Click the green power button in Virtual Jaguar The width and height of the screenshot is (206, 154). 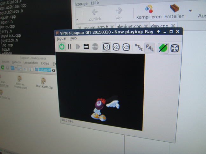coord(62,47)
